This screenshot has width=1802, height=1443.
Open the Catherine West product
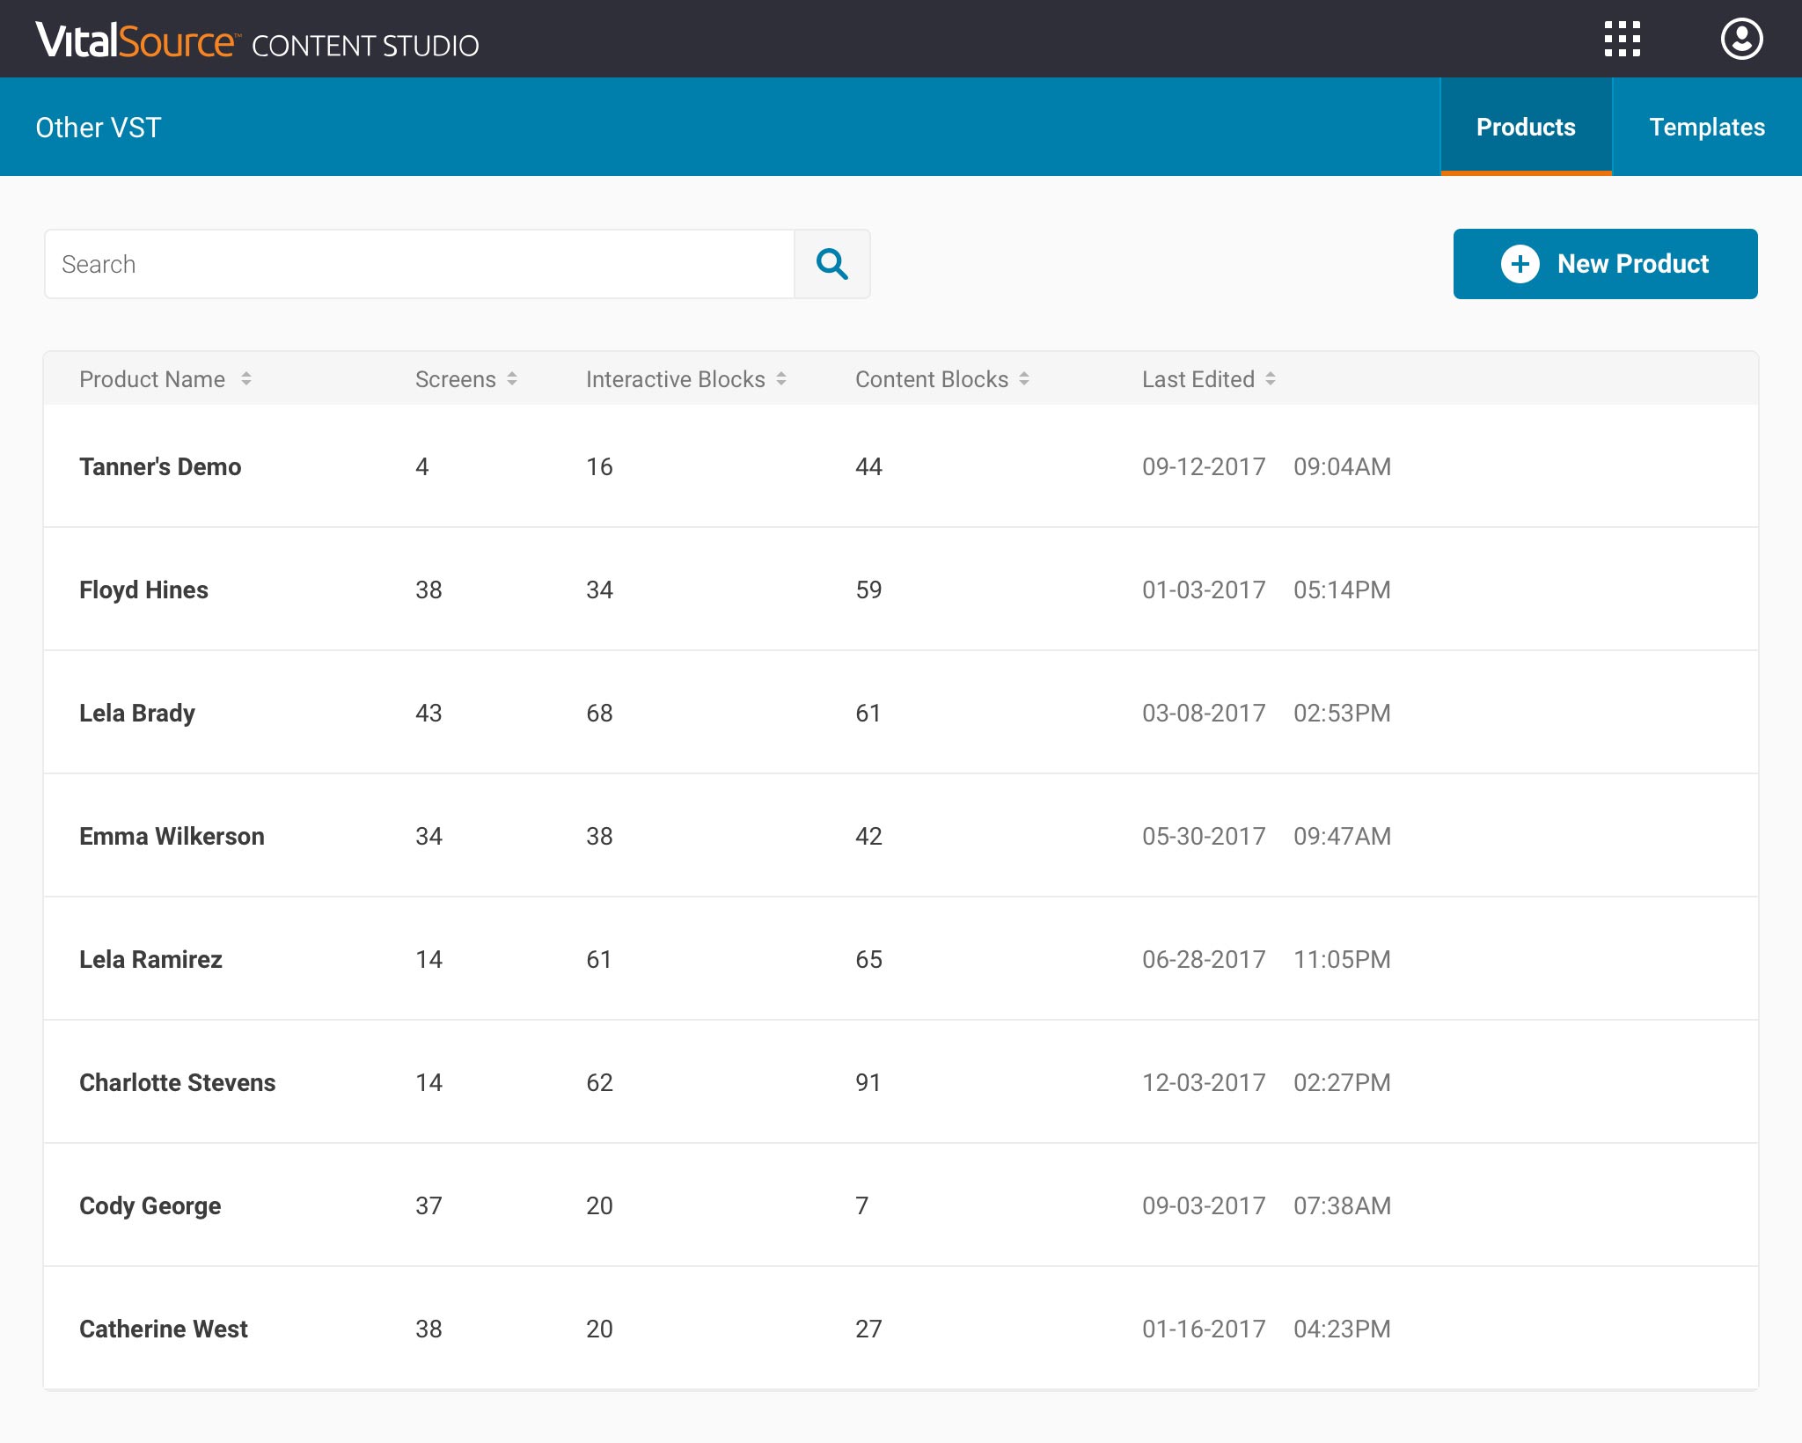tap(164, 1329)
